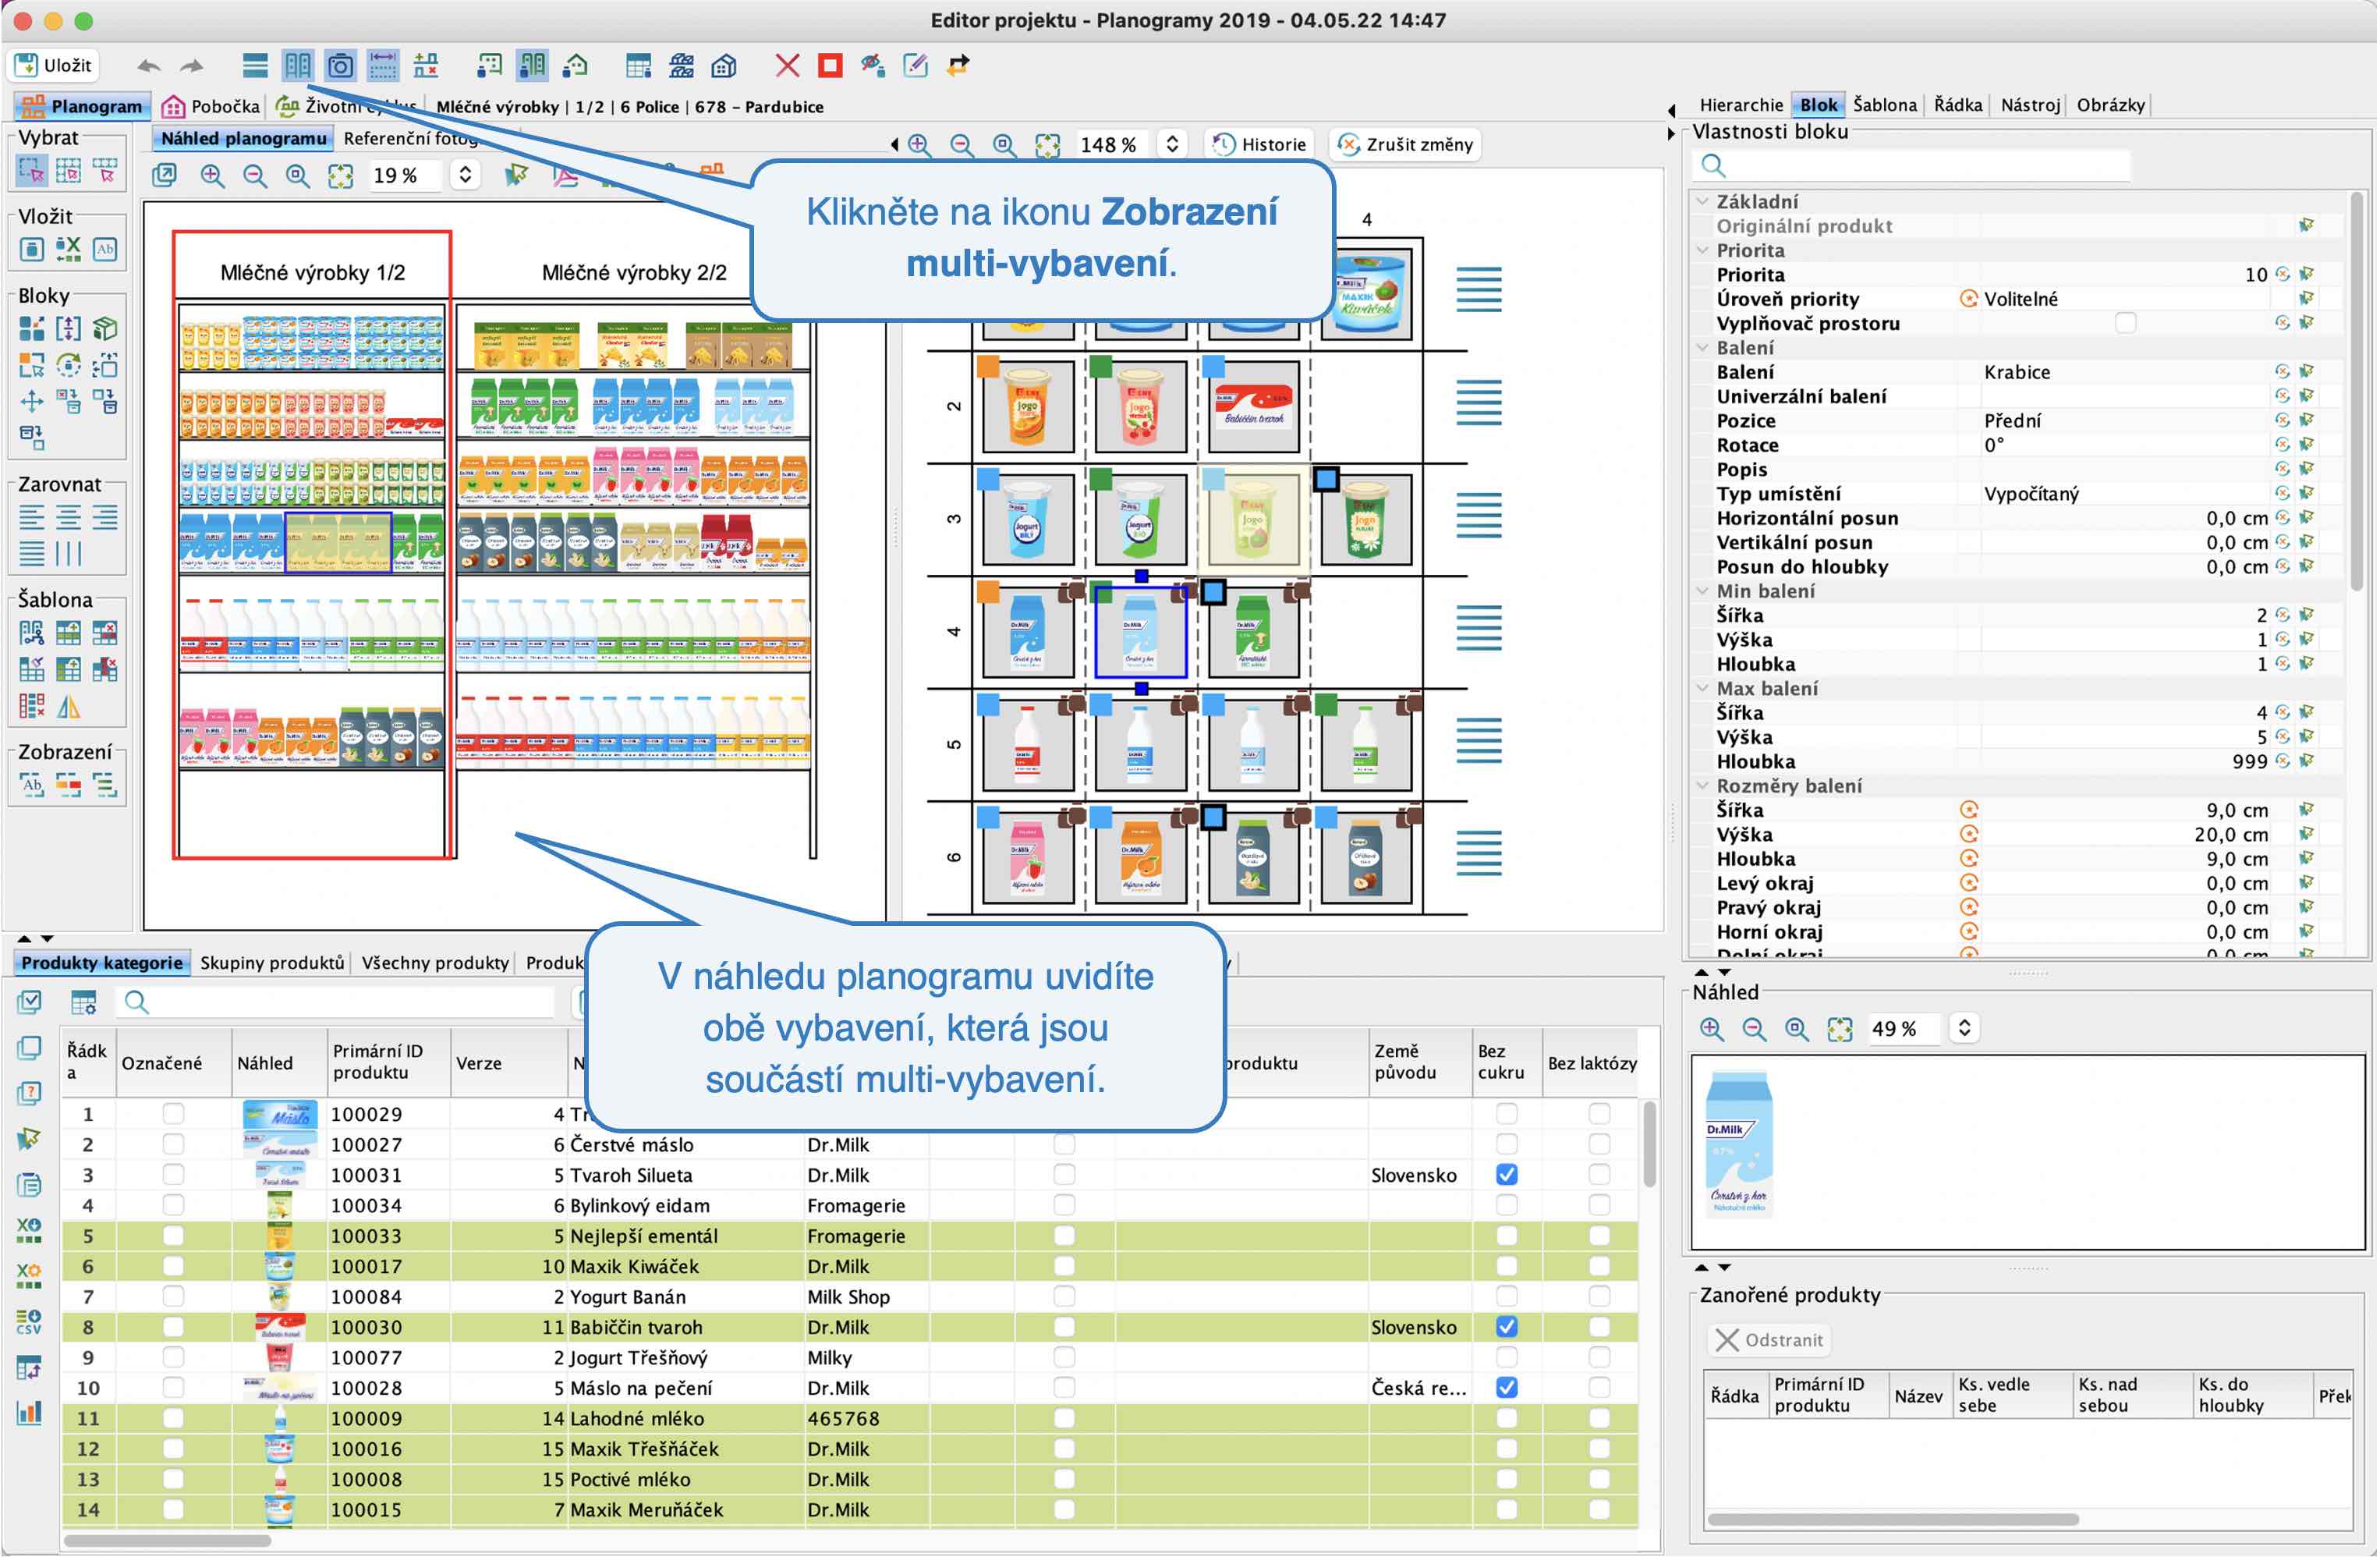Collapse the Max balení section
The width and height of the screenshot is (2380, 1557).
pyautogui.click(x=1703, y=688)
